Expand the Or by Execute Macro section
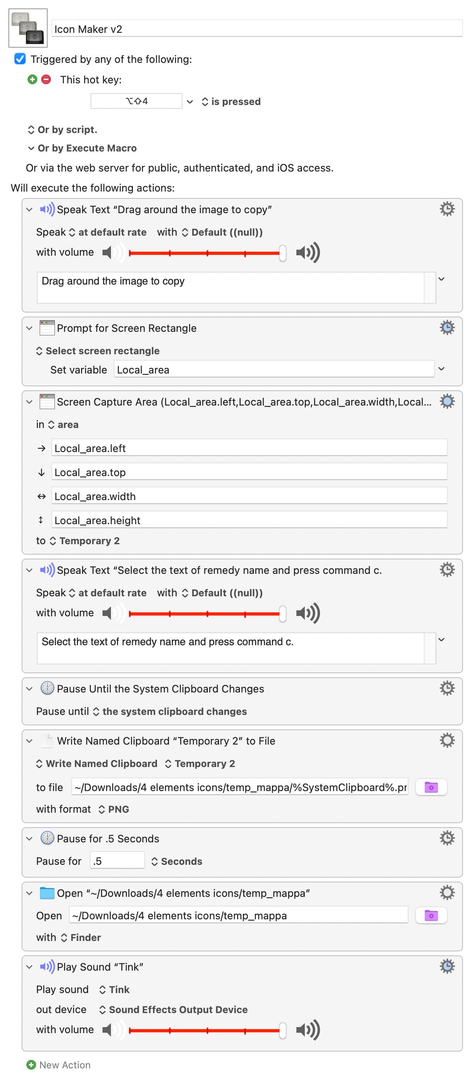The image size is (471, 1078). click(31, 148)
